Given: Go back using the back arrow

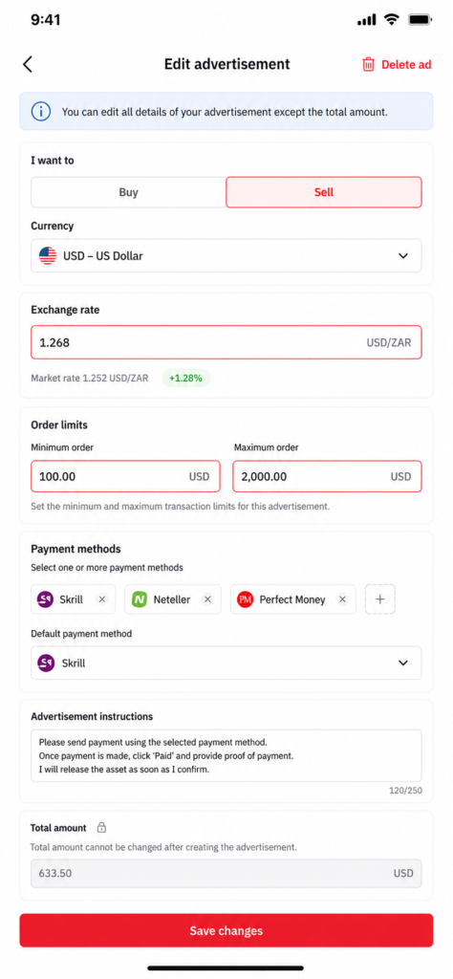Looking at the screenshot, I should click(x=28, y=64).
